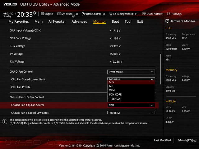199x149 pixels.
Task: Click the info icon next to help text
Action: click(x=5, y=122)
